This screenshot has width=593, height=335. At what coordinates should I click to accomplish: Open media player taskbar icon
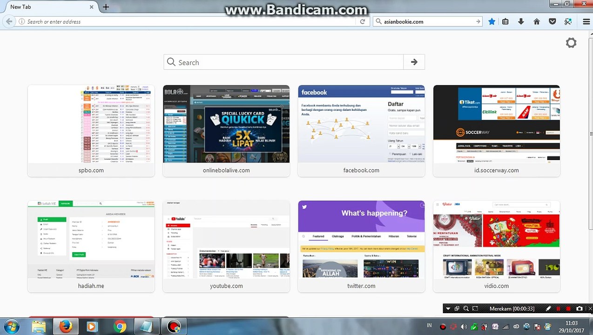point(92,327)
